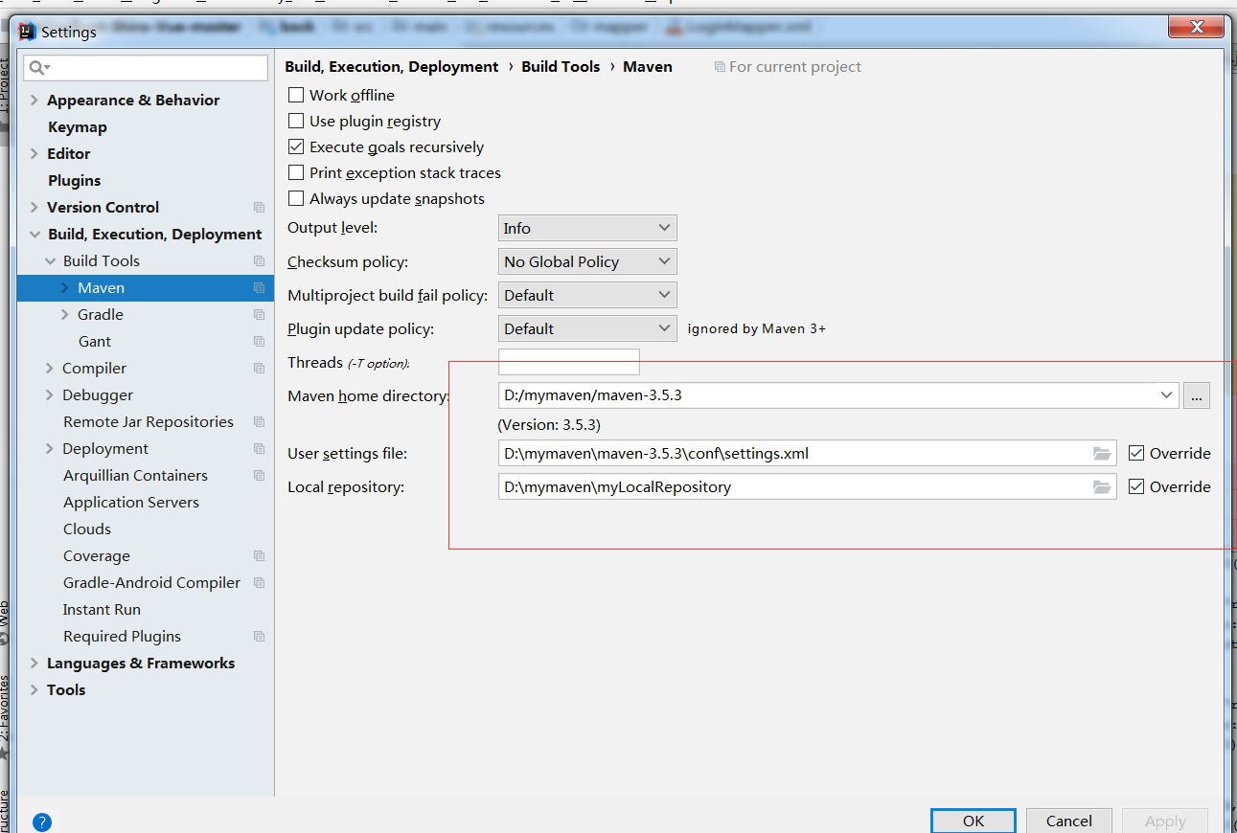Click ellipsis browse button for Maven home
Image resolution: width=1237 pixels, height=833 pixels.
[1197, 394]
